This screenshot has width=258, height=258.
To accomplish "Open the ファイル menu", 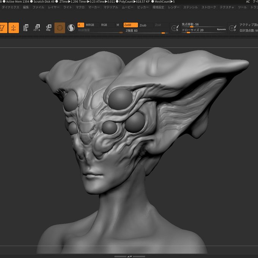I will (x=38, y=7).
